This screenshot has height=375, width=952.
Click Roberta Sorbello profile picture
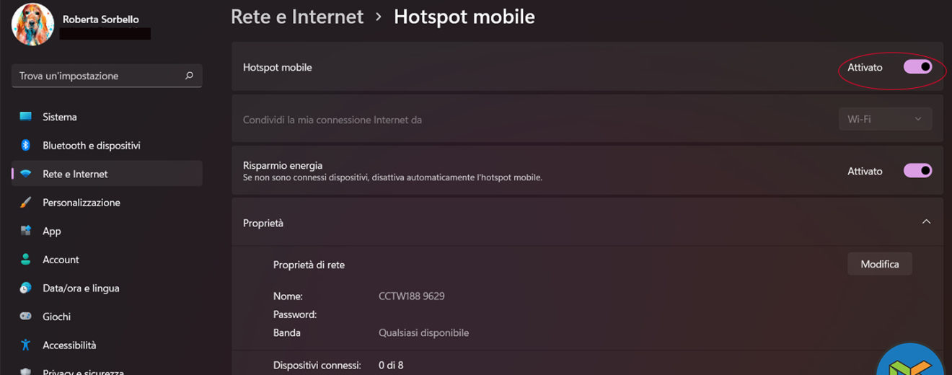[33, 25]
